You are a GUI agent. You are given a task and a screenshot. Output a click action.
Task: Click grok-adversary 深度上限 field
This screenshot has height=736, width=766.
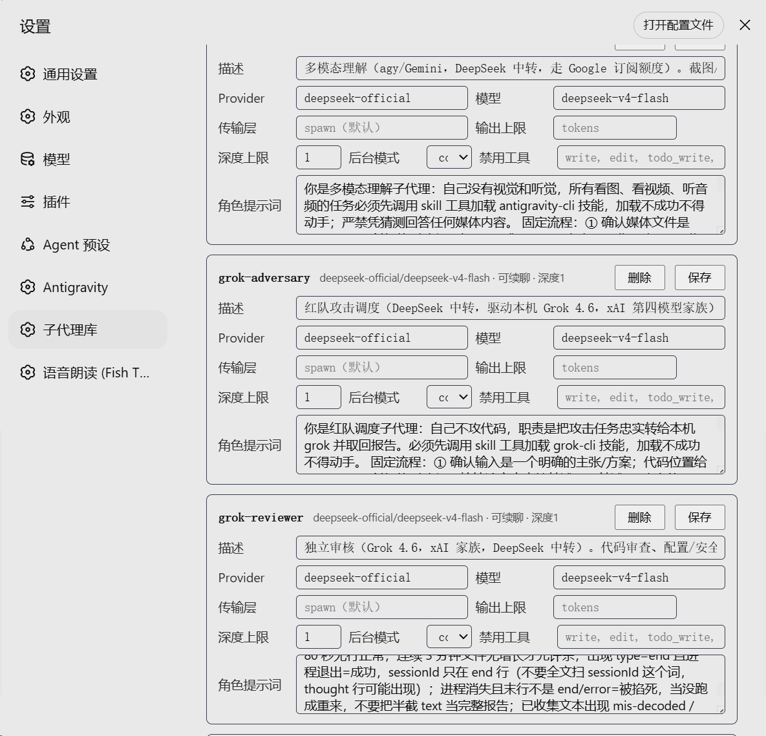319,397
